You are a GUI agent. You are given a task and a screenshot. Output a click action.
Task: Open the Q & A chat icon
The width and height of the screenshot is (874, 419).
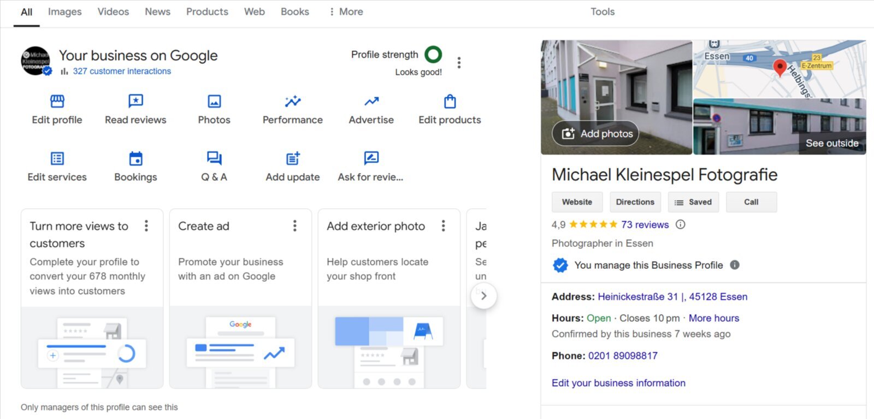[x=214, y=158]
